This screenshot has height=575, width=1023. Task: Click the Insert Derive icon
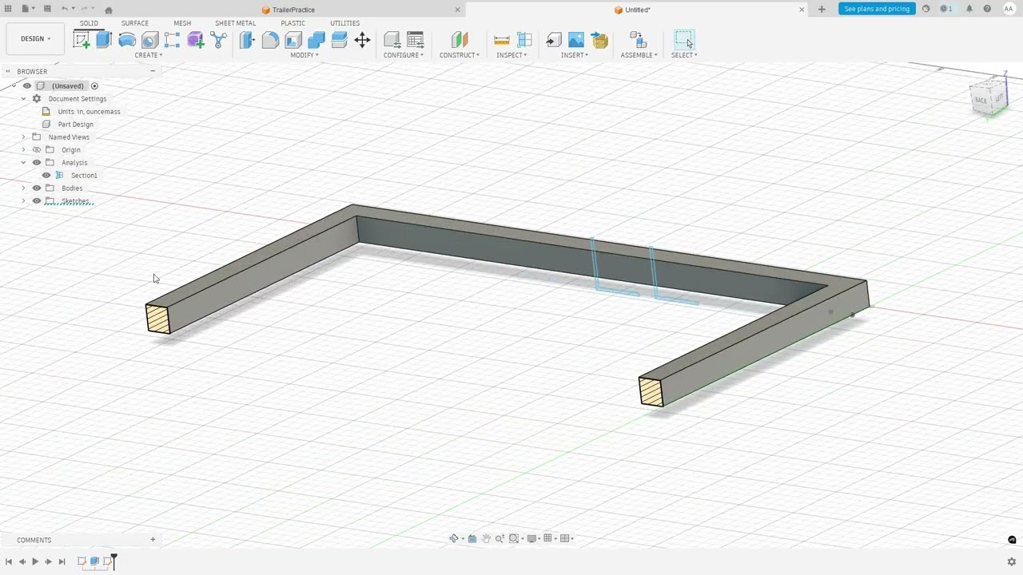[x=553, y=40]
